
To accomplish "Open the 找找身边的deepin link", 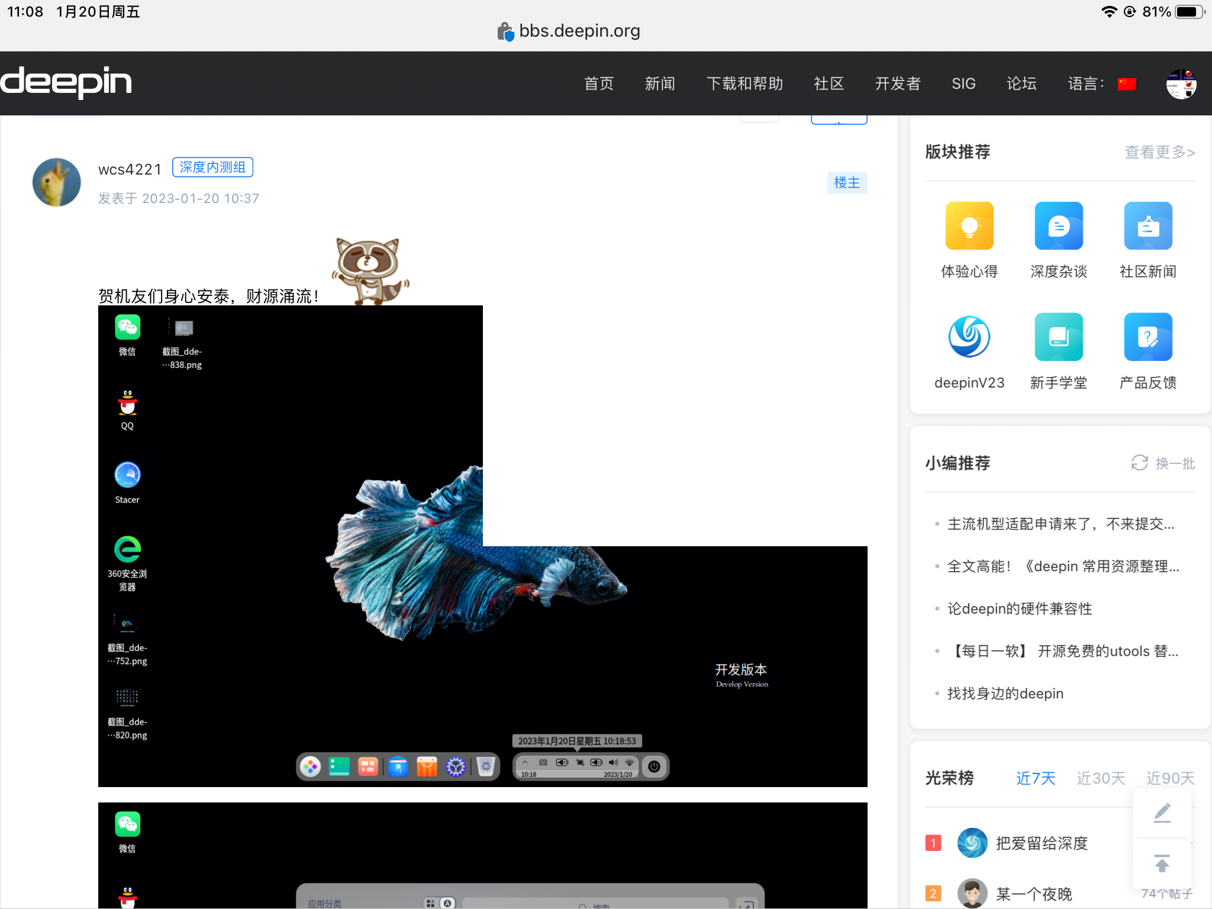I will (1005, 693).
